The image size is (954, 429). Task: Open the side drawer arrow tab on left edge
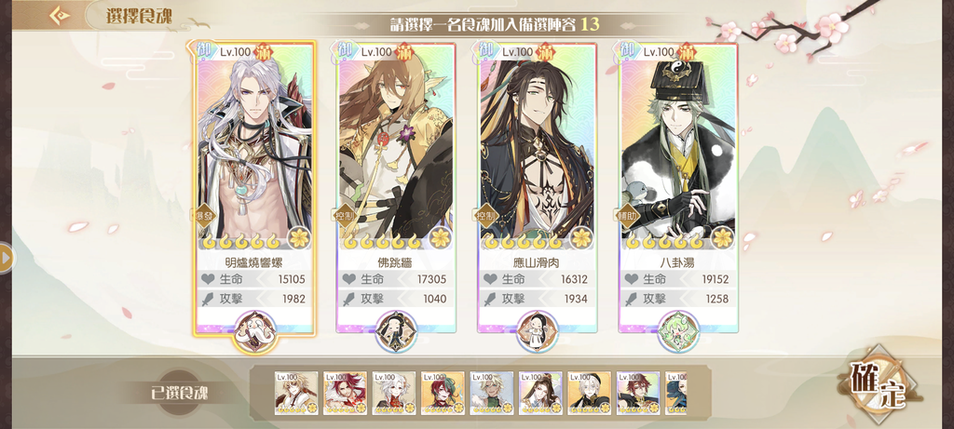[x=6, y=259]
